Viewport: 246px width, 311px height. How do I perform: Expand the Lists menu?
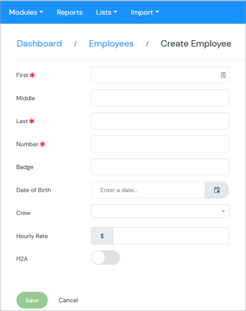coord(107,13)
